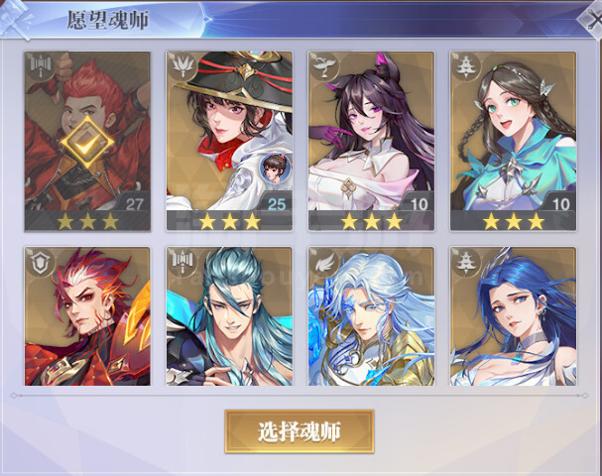Click the lotus class icon on the hat girl card

182,66
